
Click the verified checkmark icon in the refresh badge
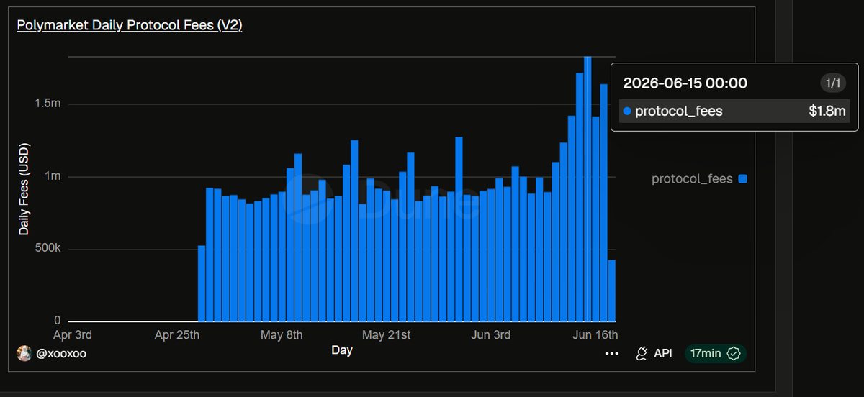pos(734,353)
